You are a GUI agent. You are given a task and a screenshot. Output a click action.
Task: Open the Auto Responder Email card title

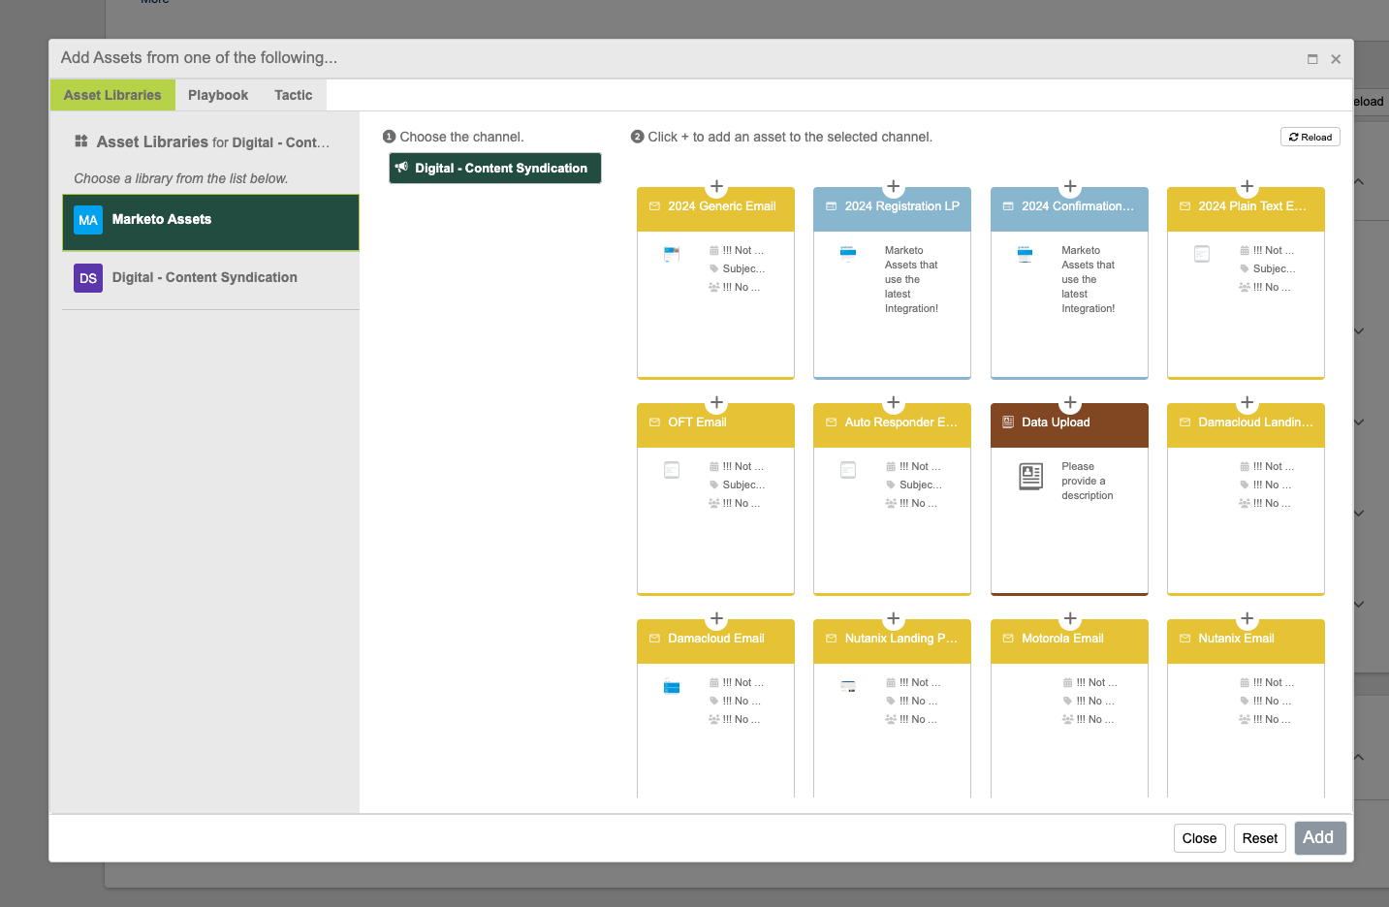click(900, 422)
